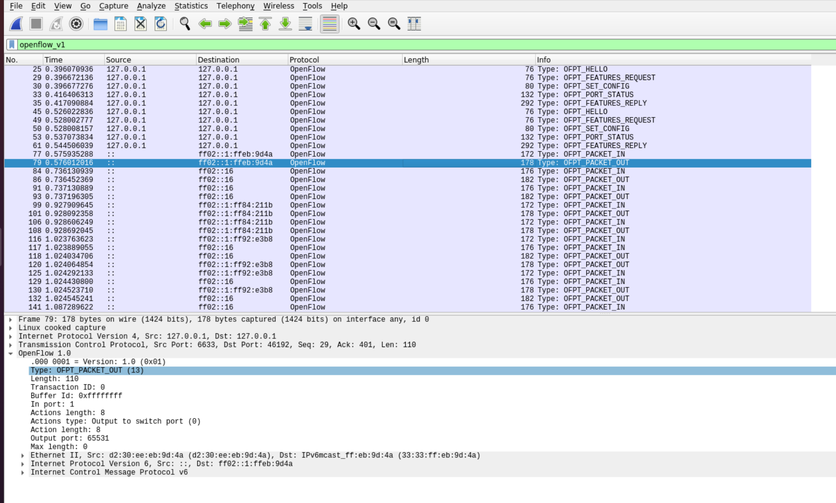Toggle automatic scrolling during live capture
836x503 pixels.
point(305,24)
